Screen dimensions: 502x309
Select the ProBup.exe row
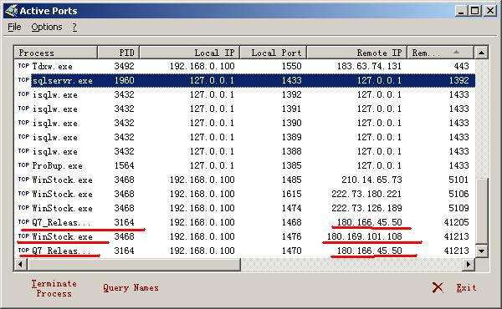click(244, 165)
